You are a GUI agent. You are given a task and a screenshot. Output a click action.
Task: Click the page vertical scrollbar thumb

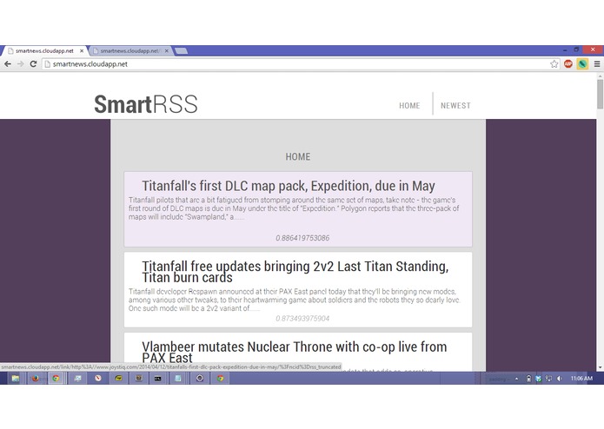(601, 94)
